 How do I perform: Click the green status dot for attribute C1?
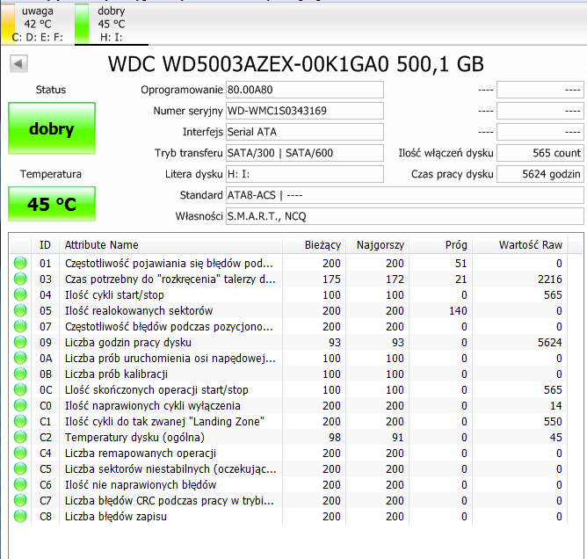[x=20, y=421]
